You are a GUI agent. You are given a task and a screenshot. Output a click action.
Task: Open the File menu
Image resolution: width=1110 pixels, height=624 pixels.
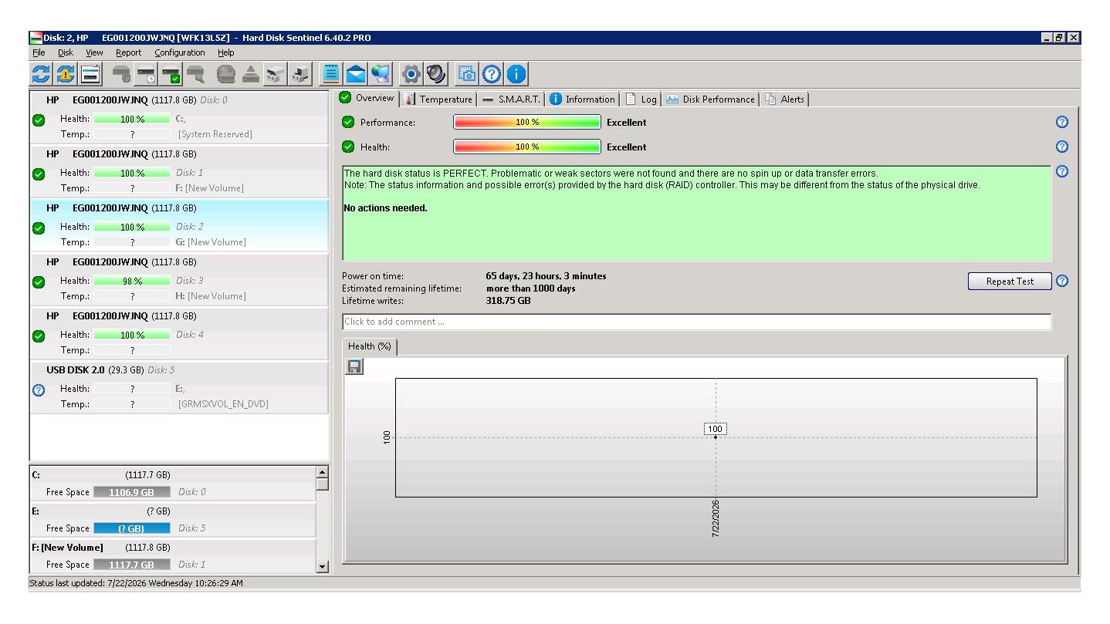[x=39, y=52]
